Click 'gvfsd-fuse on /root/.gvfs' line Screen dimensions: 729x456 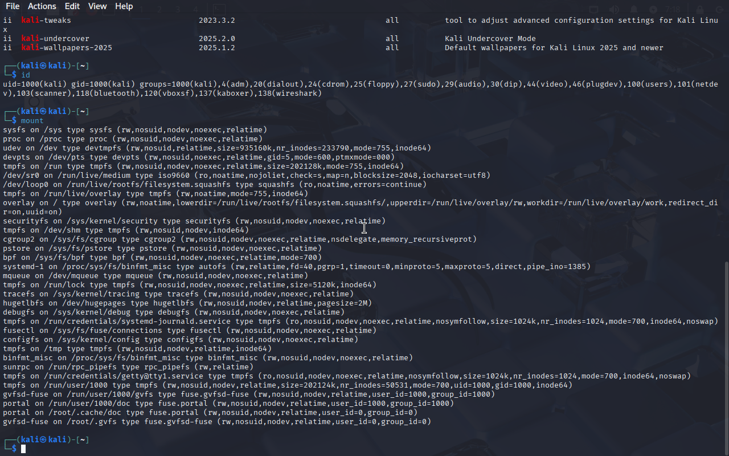[217, 421]
